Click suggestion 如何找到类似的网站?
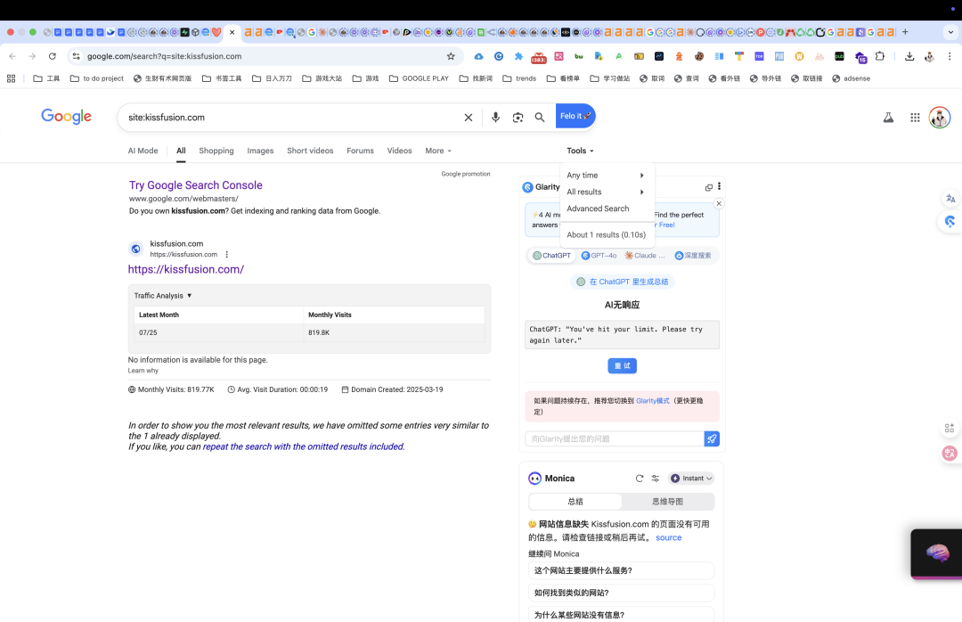This screenshot has width=962, height=622. pos(621,593)
